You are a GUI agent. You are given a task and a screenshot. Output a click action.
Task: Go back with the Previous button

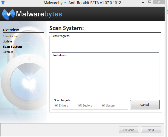(129, 130)
